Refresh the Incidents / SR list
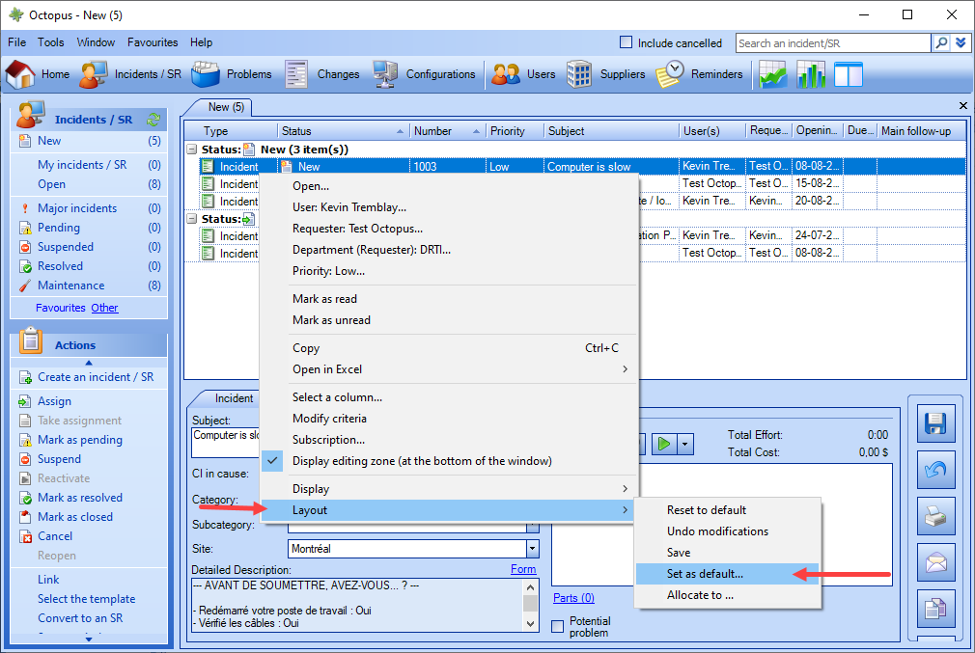This screenshot has width=975, height=653. point(153,120)
